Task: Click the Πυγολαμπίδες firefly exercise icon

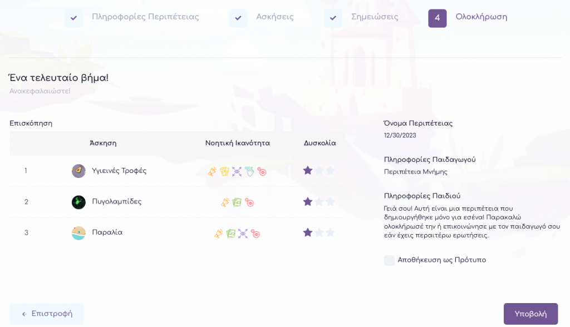Action: point(78,202)
